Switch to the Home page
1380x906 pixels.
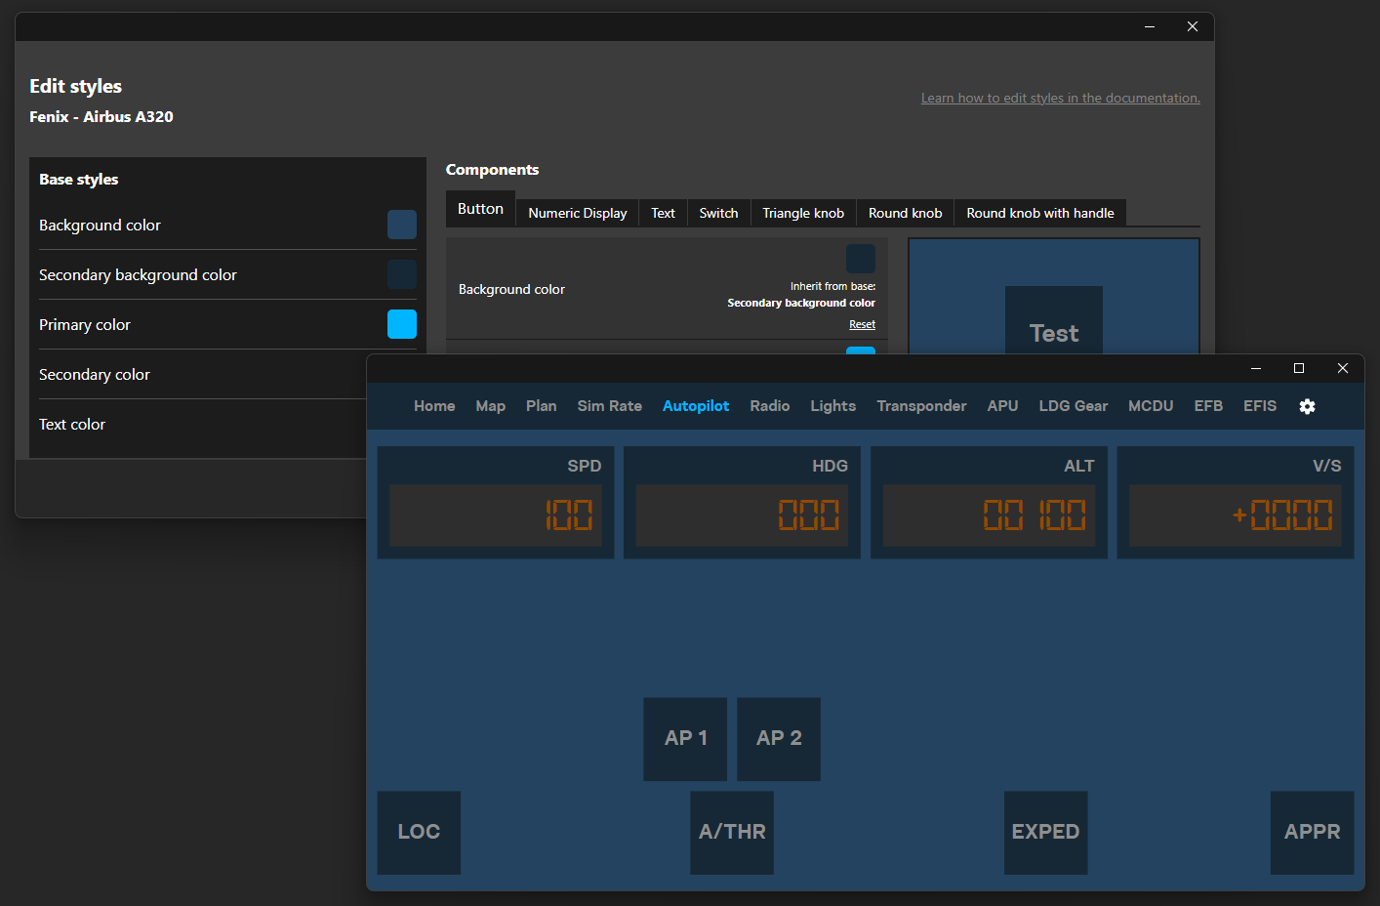[434, 406]
